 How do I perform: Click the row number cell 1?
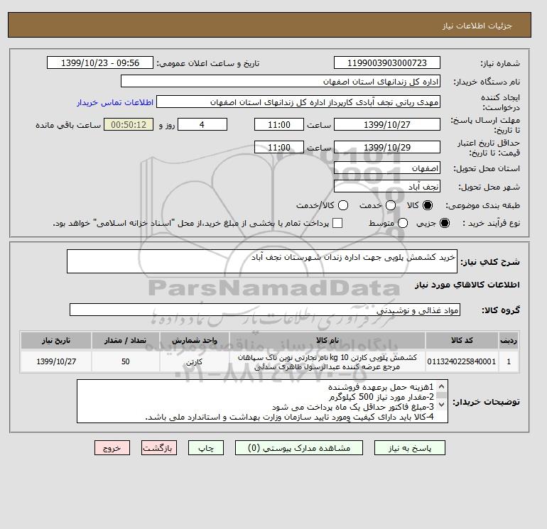pos(509,361)
